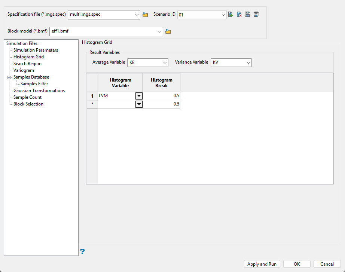Click the add new scenario icon
This screenshot has width=345, height=272.
pos(230,15)
